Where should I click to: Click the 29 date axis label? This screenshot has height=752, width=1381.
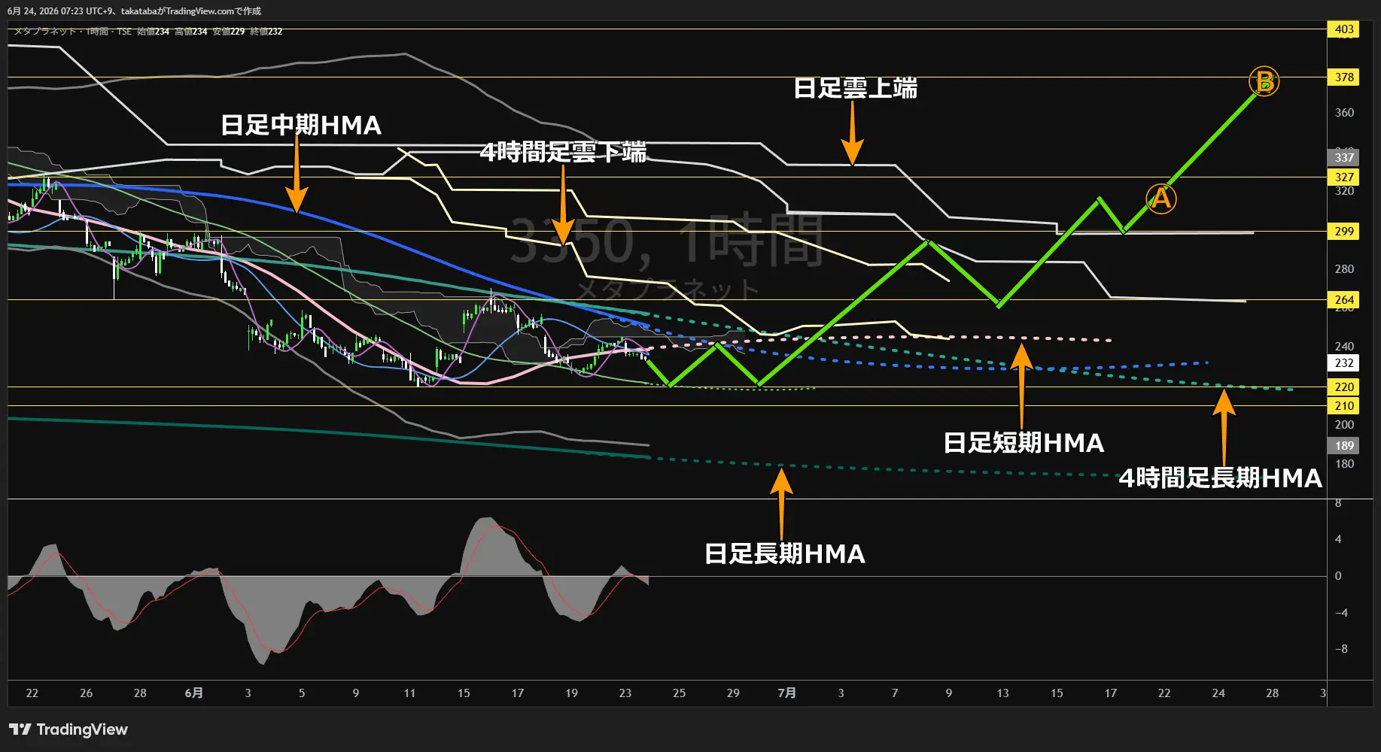[x=733, y=693]
